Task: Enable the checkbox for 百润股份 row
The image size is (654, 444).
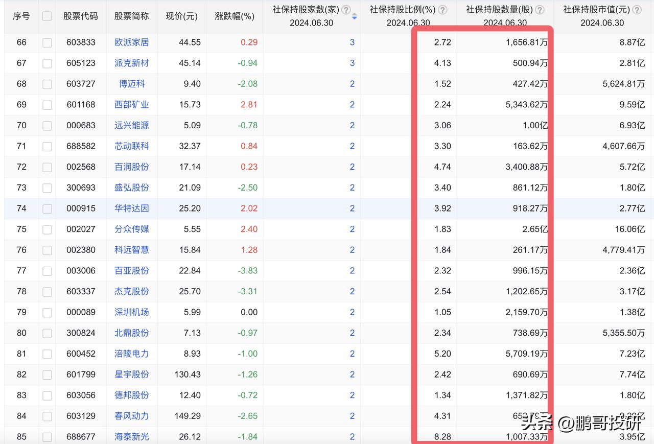Action: (47, 167)
